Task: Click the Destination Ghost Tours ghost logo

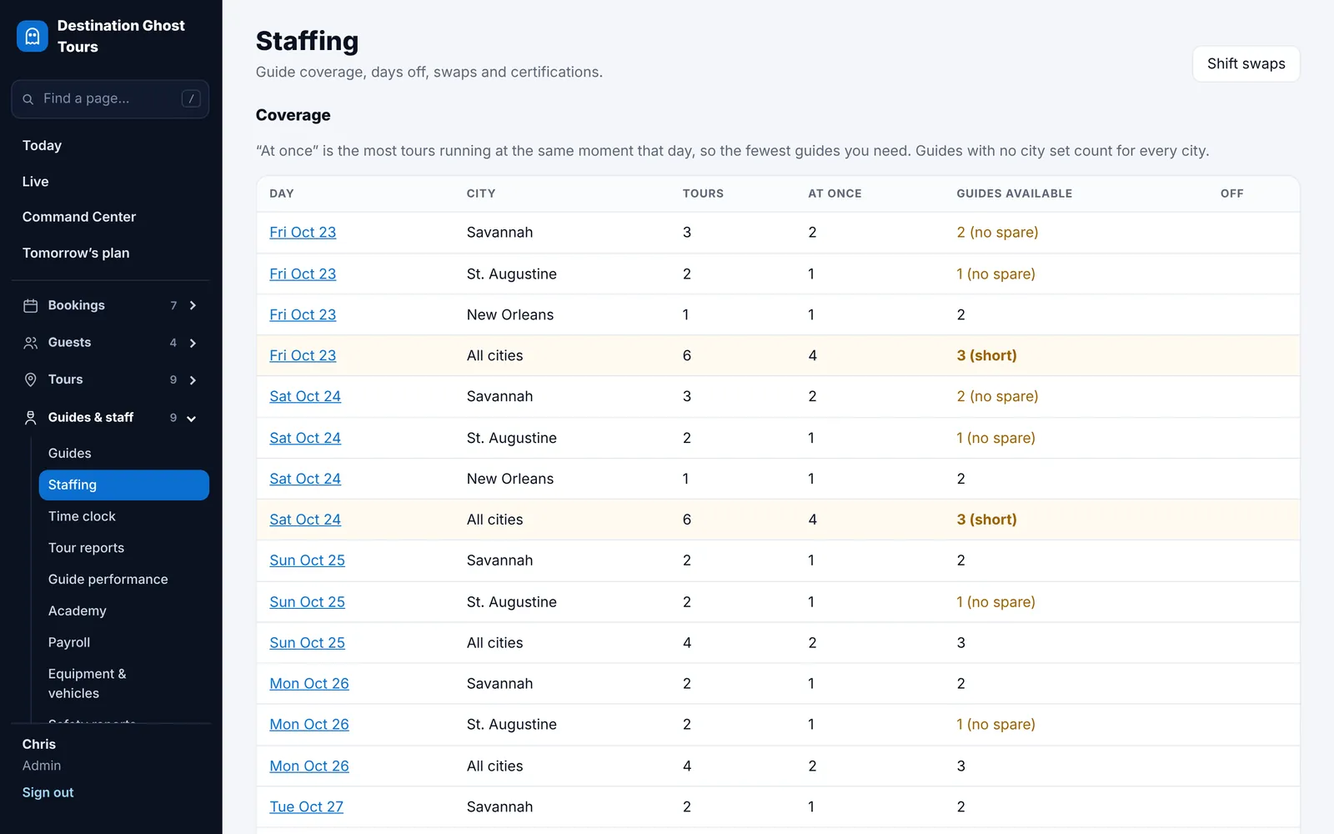Action: (x=33, y=36)
